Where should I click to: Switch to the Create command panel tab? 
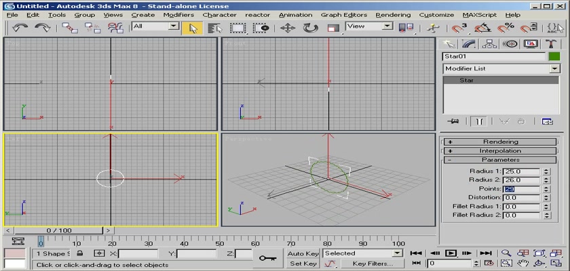coord(449,44)
